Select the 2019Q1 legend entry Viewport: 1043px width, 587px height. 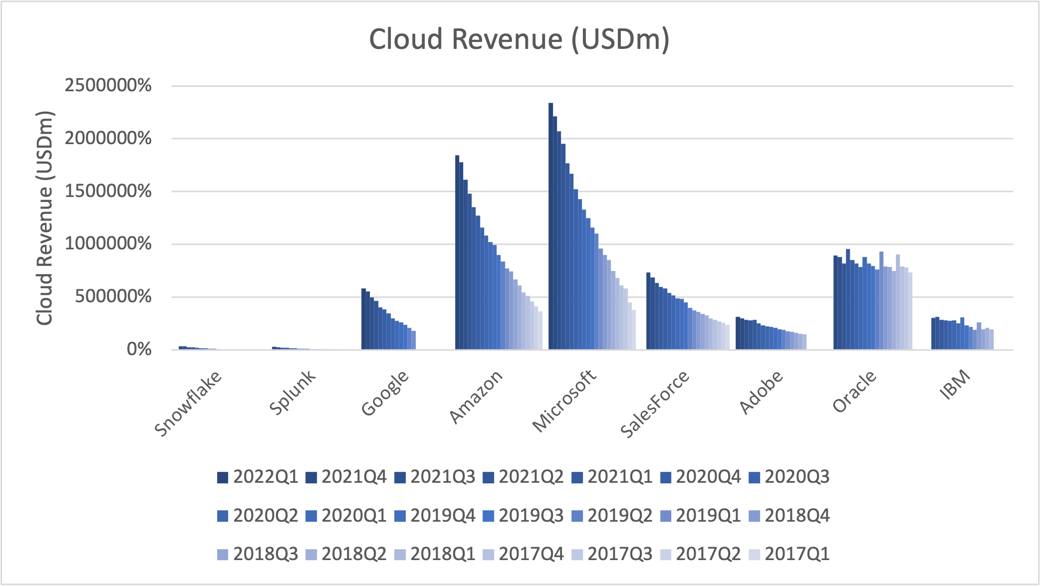click(700, 516)
